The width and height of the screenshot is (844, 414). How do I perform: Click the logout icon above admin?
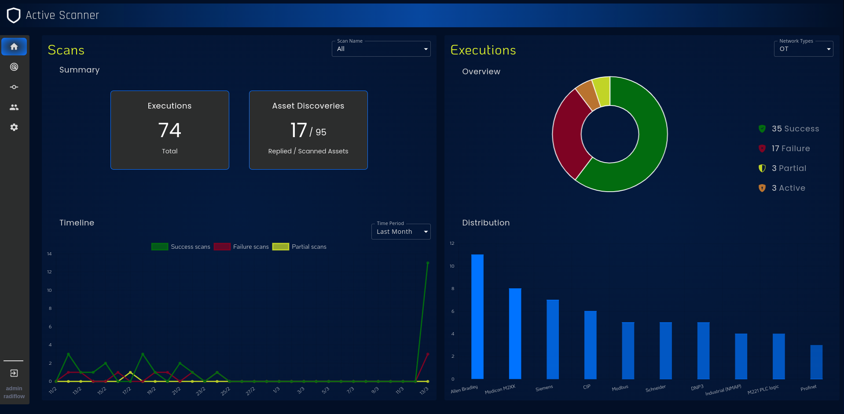pos(14,373)
